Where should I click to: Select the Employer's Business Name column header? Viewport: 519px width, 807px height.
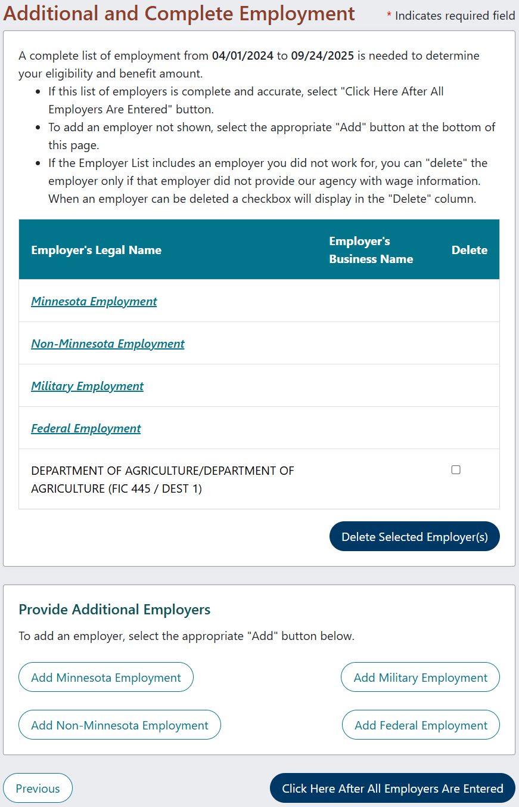[371, 250]
